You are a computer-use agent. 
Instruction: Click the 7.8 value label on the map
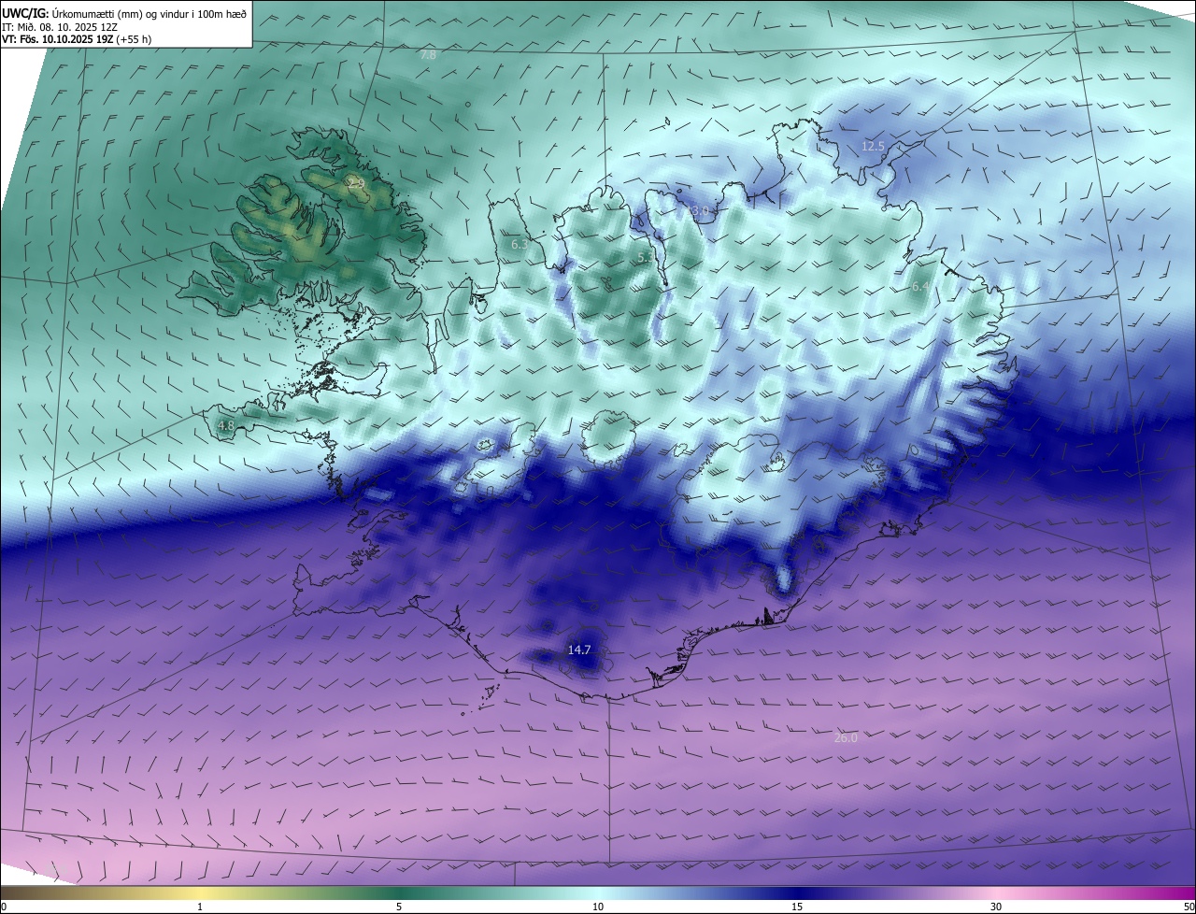click(428, 56)
